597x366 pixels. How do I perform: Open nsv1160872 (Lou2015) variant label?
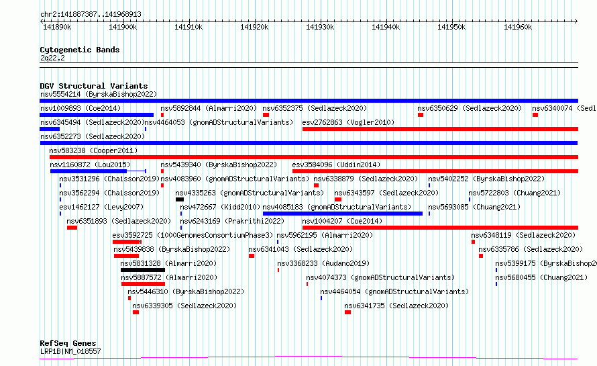(x=90, y=165)
